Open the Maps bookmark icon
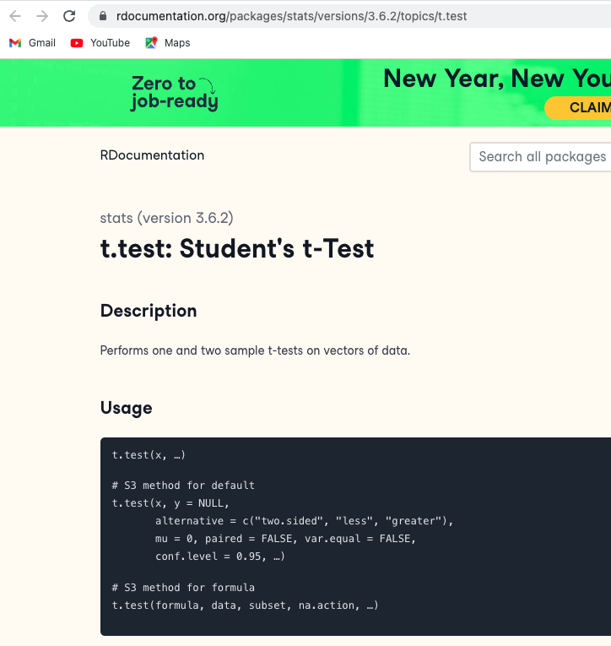The image size is (611, 646). click(x=151, y=43)
